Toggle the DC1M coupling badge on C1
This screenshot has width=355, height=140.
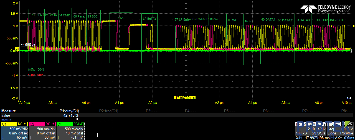22,124
